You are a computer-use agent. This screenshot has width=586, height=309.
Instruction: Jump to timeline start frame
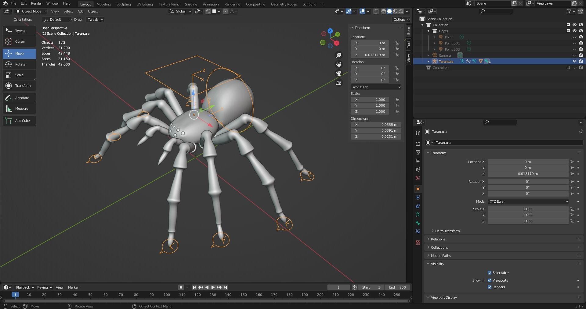click(194, 287)
